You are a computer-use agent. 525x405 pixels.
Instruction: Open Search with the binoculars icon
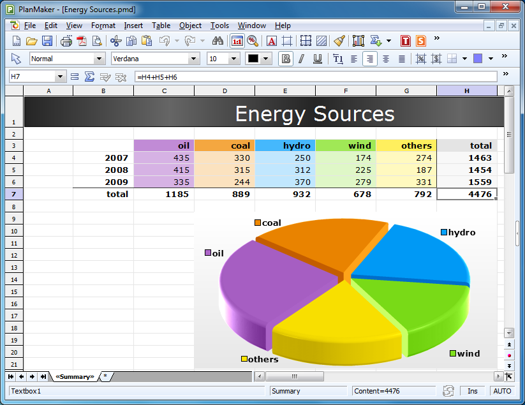pos(218,41)
